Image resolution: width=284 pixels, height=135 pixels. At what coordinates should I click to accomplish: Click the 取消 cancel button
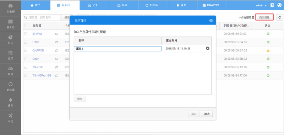207,114
